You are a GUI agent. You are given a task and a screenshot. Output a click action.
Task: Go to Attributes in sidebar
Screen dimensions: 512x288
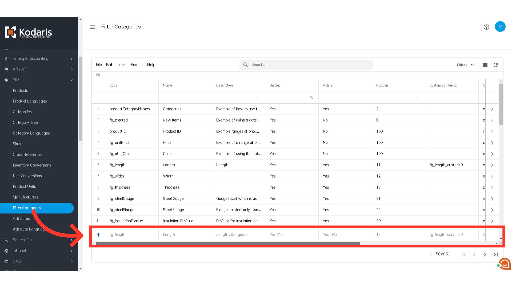pos(21,218)
